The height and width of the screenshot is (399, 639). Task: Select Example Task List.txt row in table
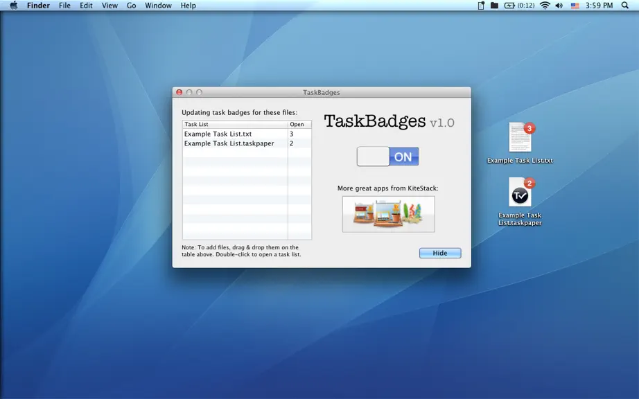click(x=247, y=134)
